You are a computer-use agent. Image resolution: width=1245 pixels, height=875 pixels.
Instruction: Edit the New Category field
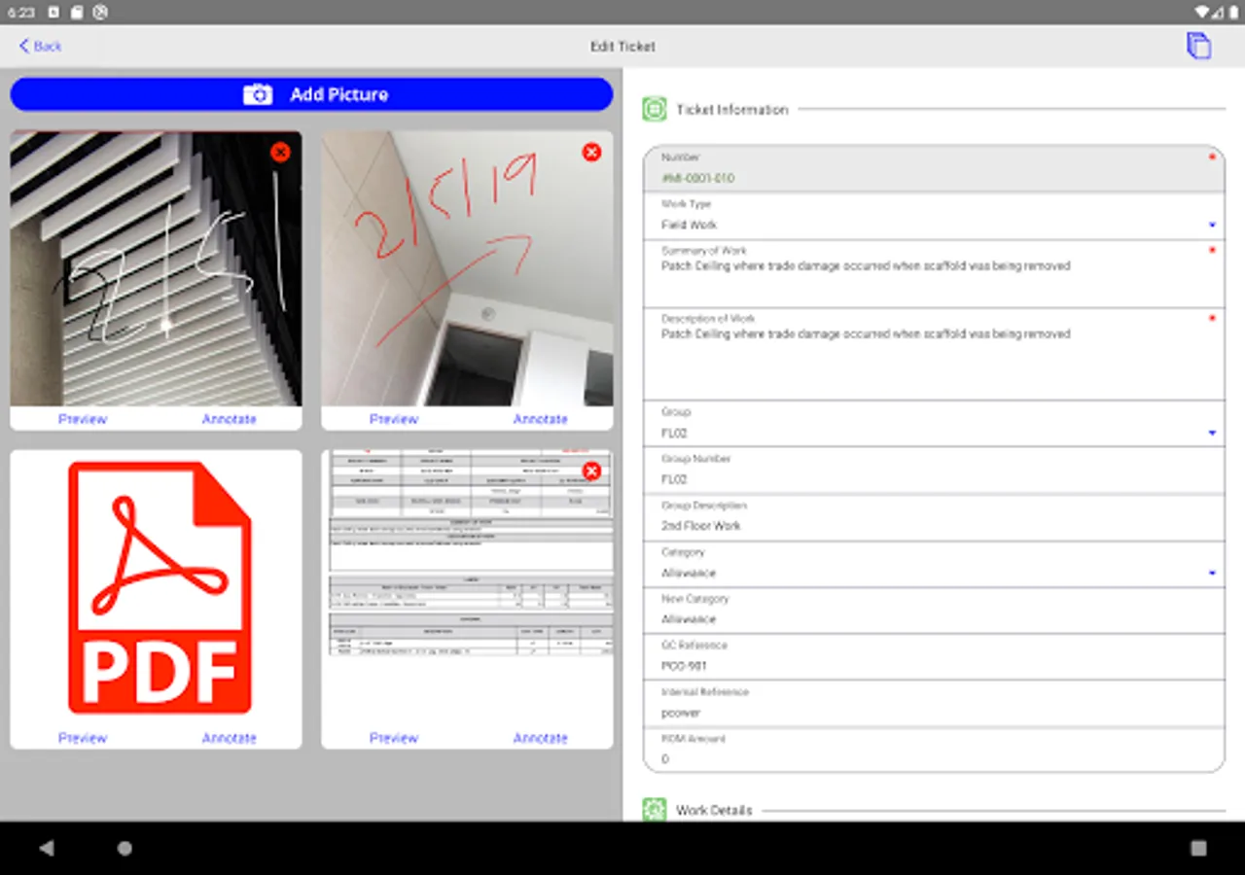click(x=934, y=611)
